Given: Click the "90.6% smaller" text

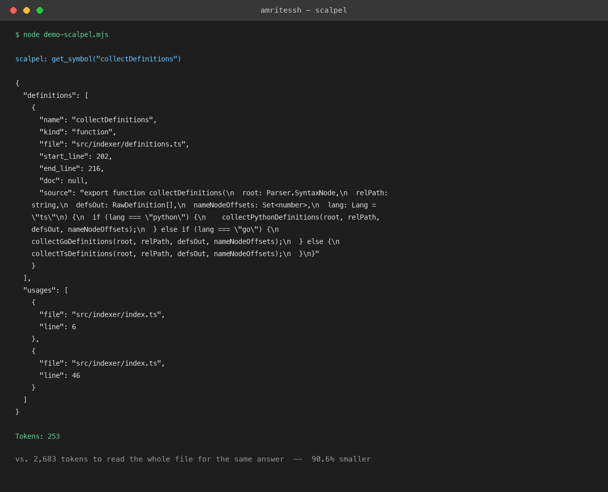Looking at the screenshot, I should coord(341,459).
